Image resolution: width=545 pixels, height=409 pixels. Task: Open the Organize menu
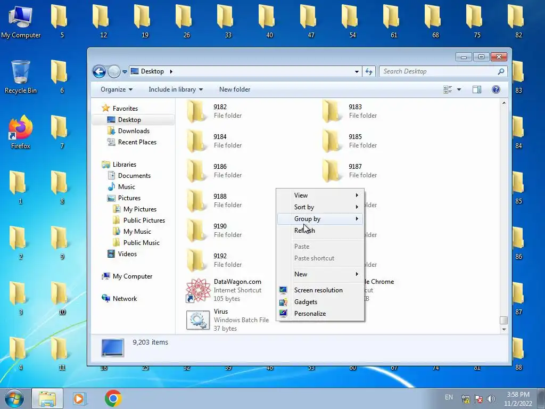click(x=117, y=89)
